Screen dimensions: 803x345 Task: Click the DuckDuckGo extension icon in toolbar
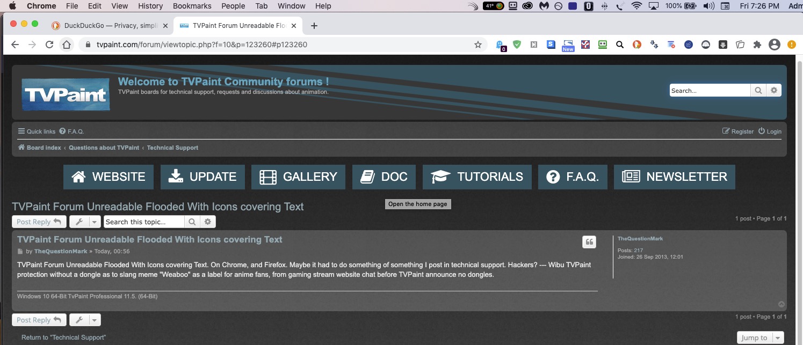(636, 45)
